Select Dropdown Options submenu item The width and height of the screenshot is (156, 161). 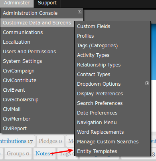point(113,84)
